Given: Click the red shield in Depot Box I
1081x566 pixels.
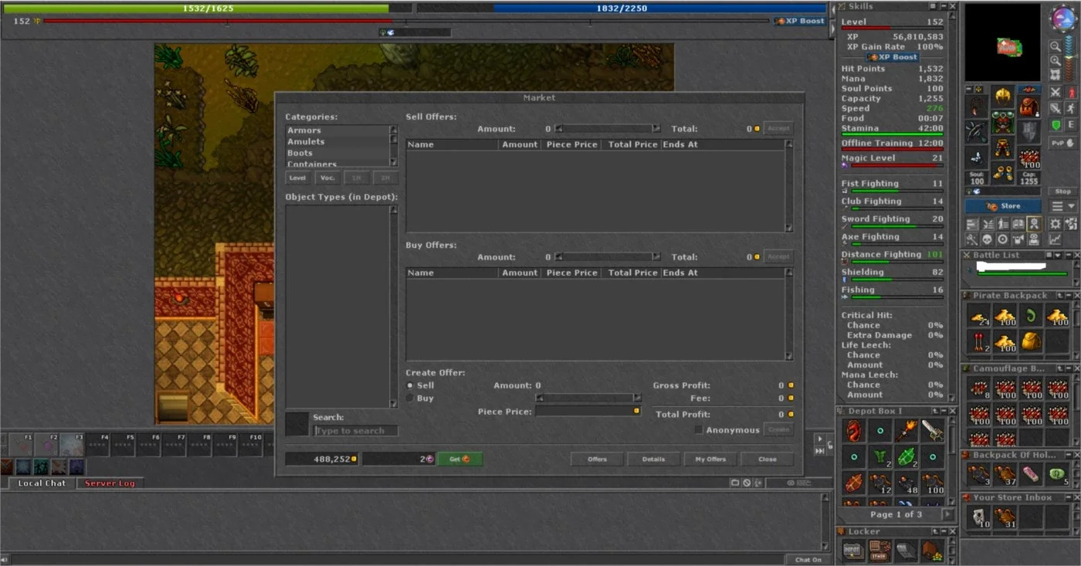Looking at the screenshot, I should pos(853,431).
